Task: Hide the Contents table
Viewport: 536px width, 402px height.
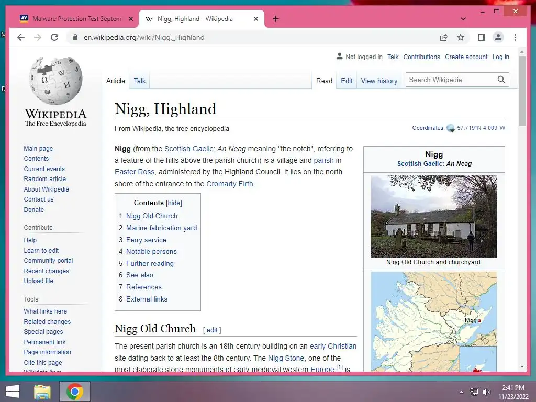Action: click(x=174, y=203)
